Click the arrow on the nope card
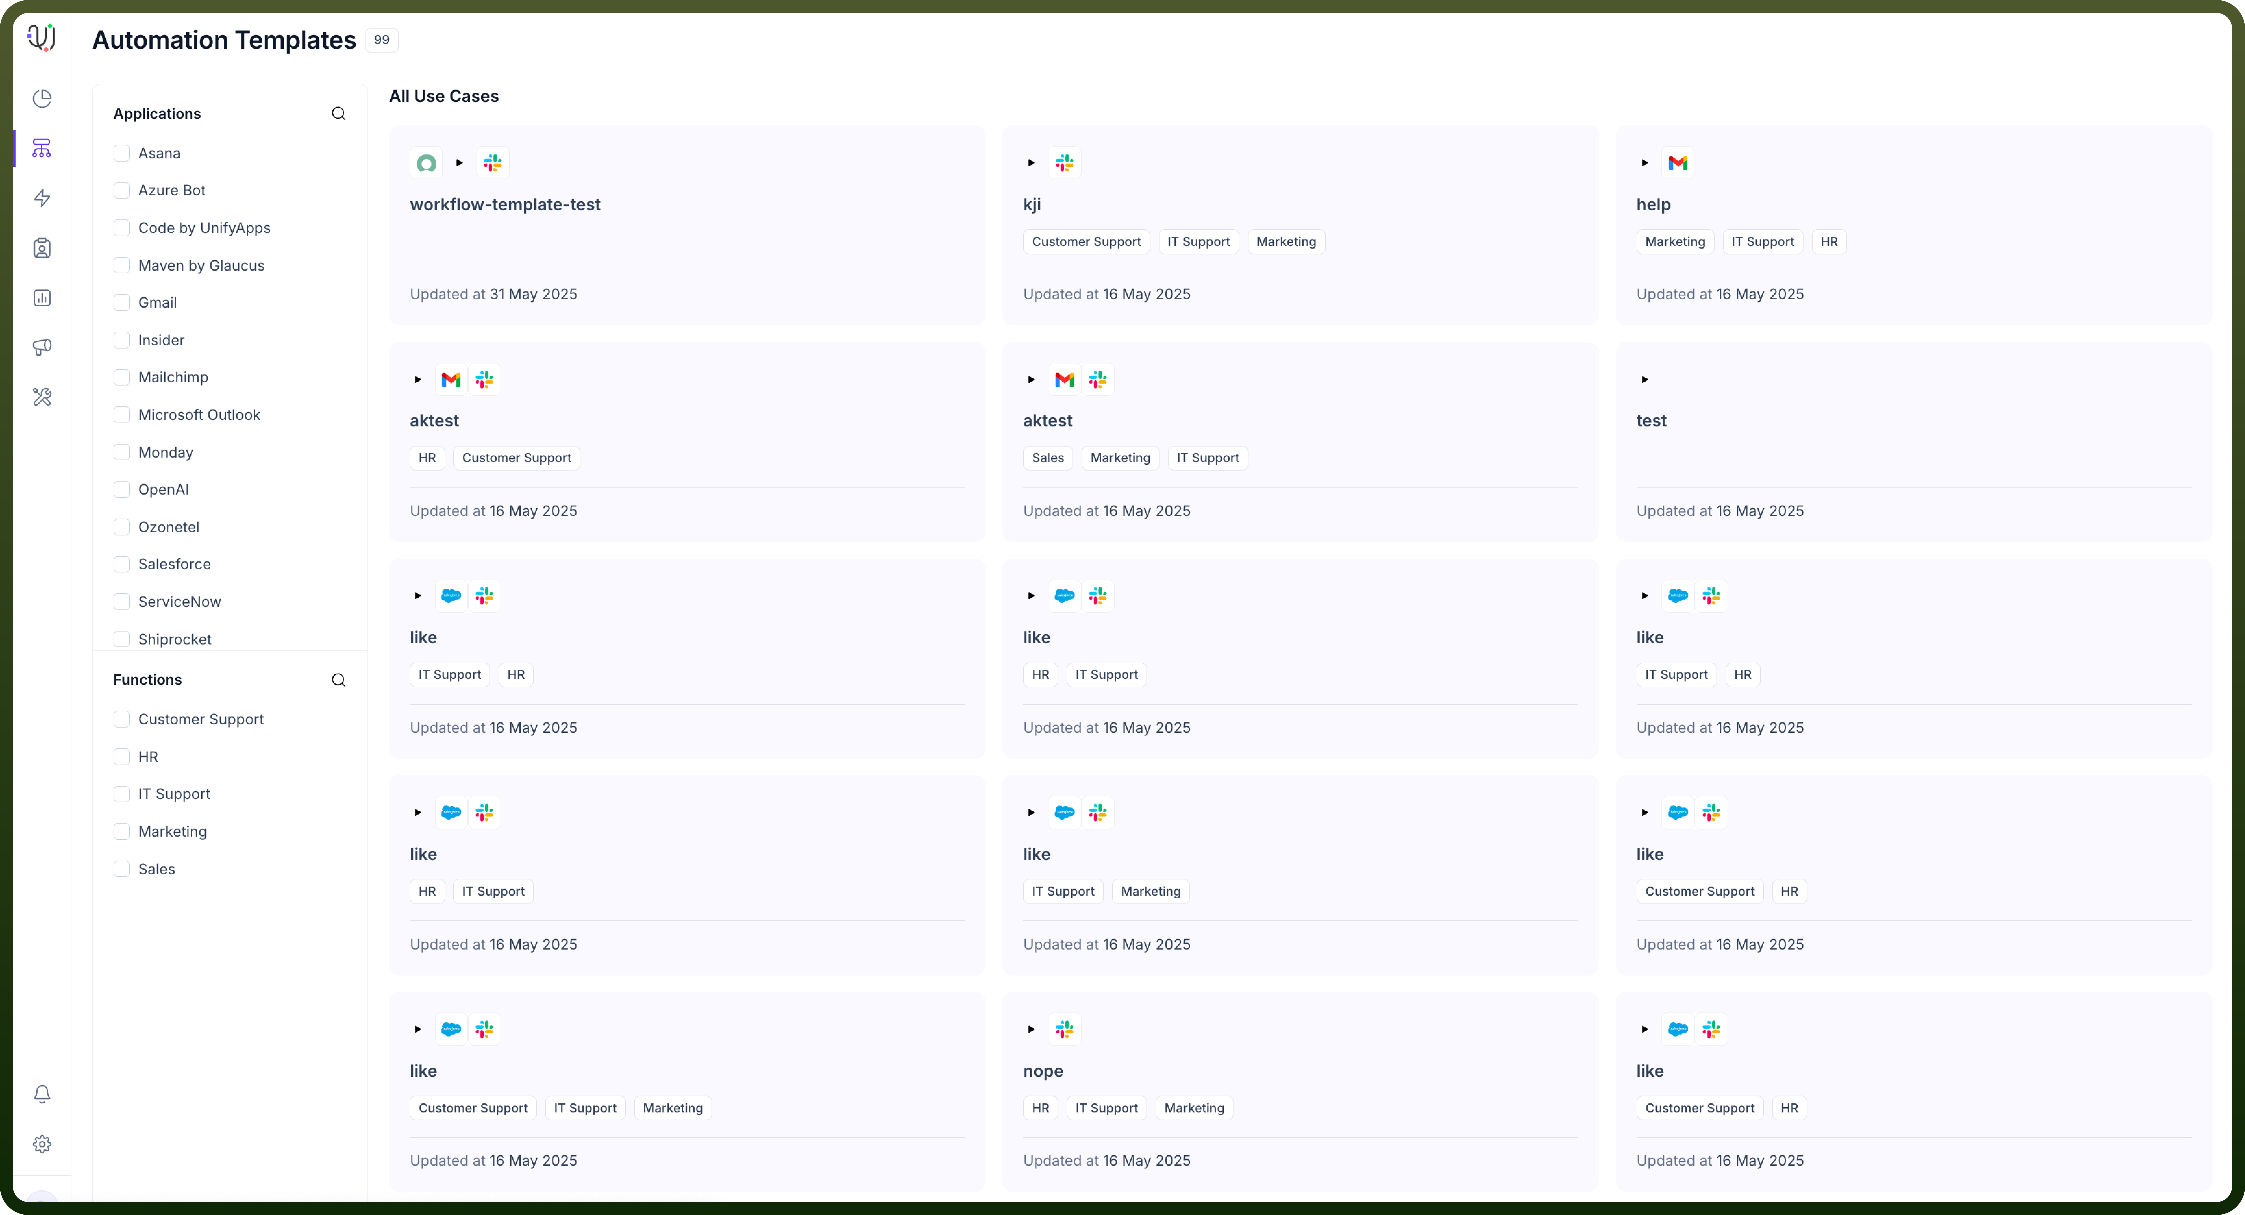This screenshot has width=2245, height=1215. click(x=1031, y=1029)
